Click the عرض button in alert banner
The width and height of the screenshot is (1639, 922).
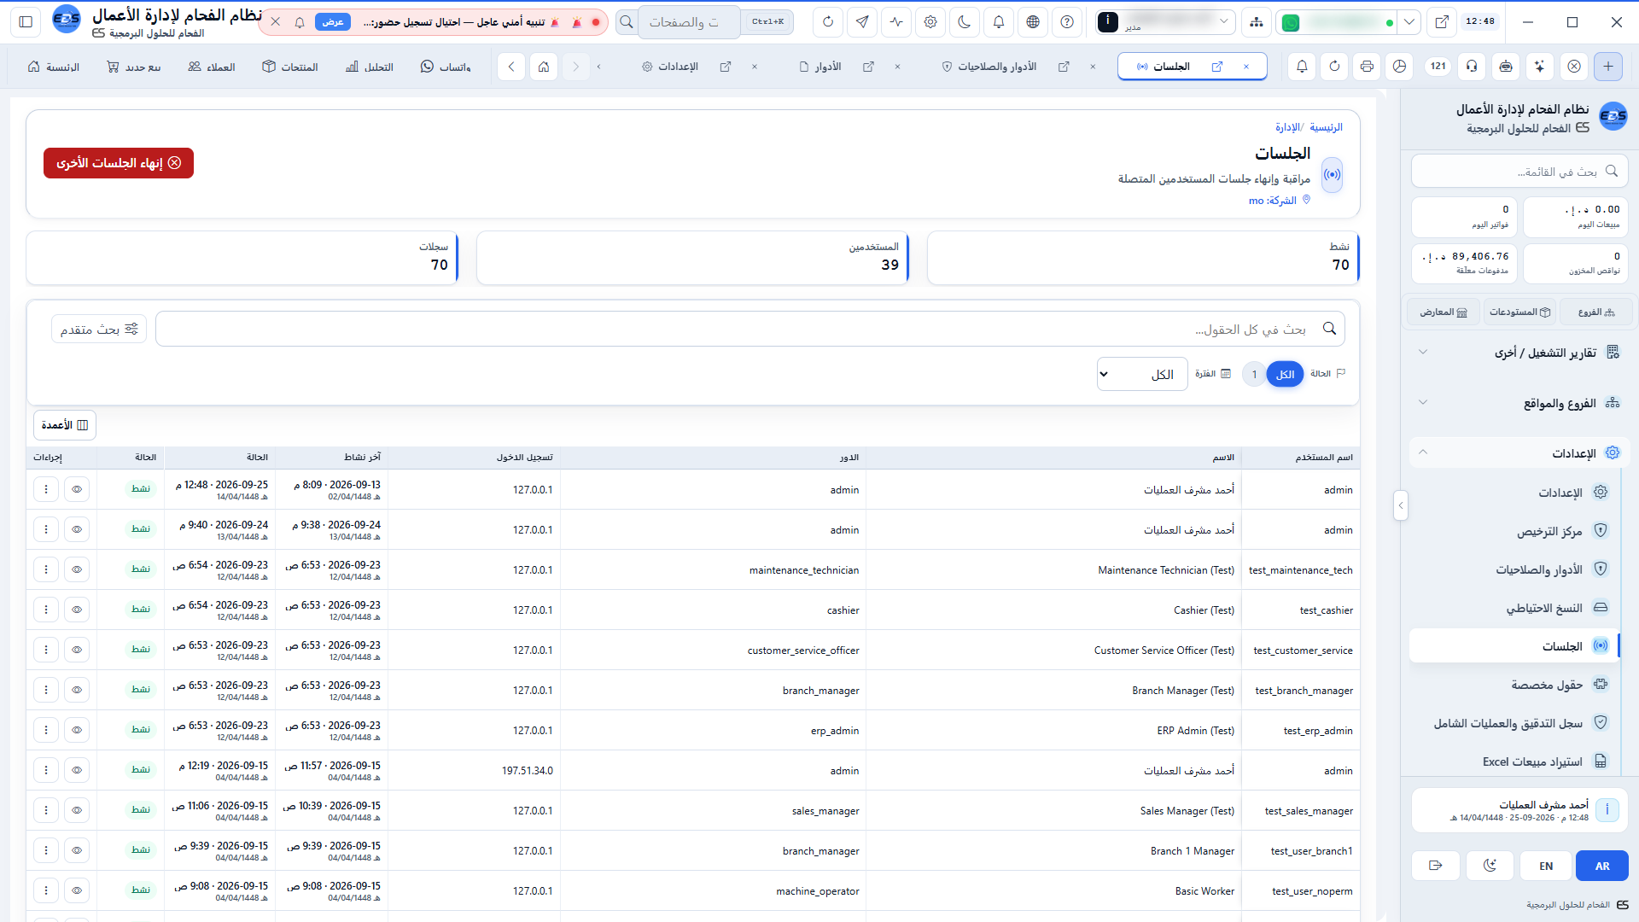[x=333, y=22]
